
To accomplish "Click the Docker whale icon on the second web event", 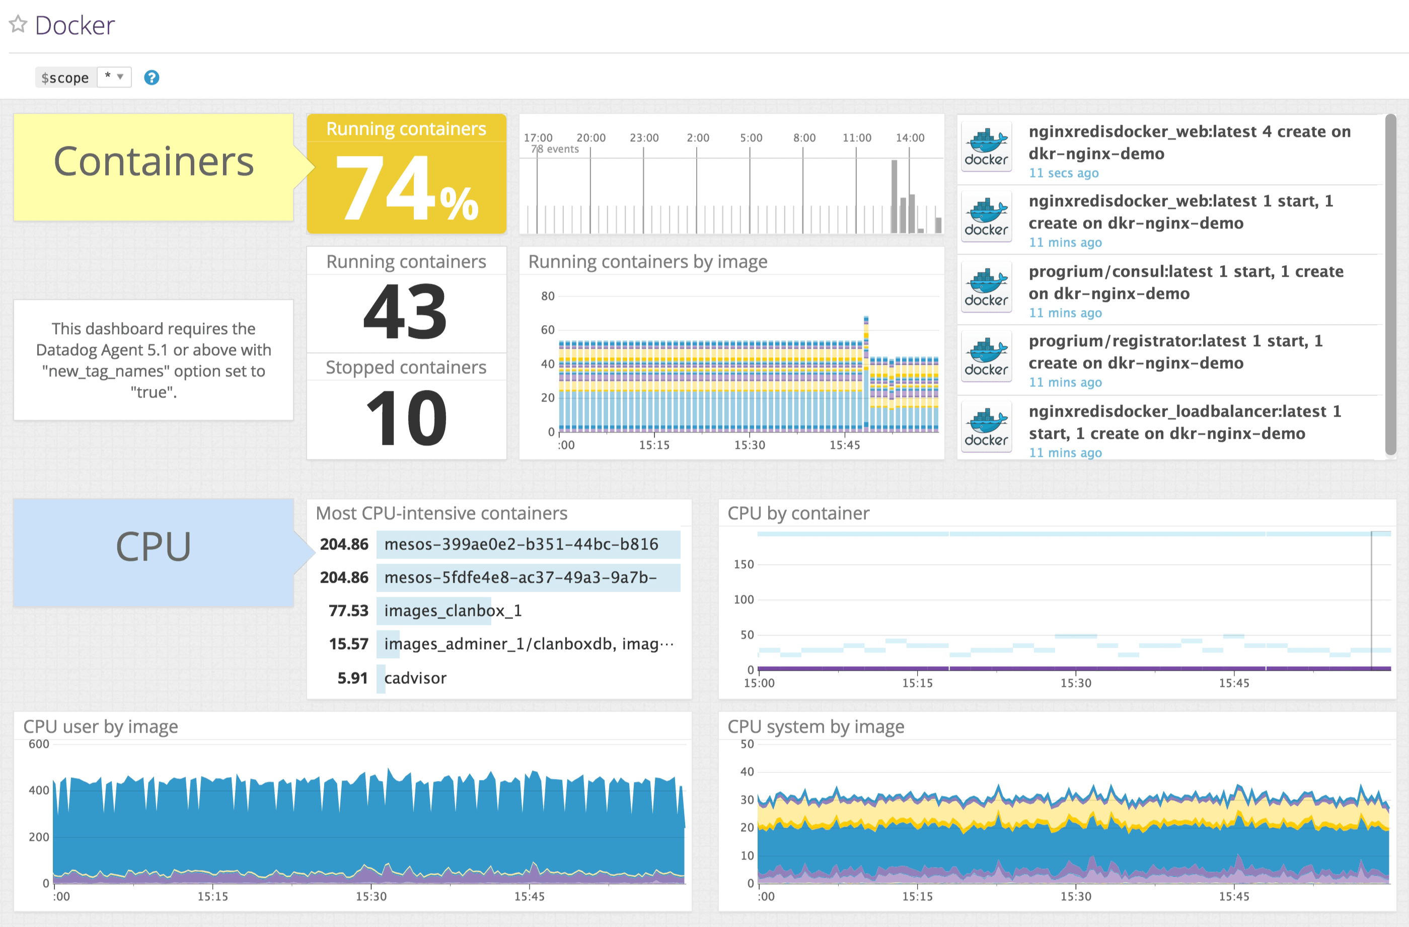I will (x=986, y=217).
